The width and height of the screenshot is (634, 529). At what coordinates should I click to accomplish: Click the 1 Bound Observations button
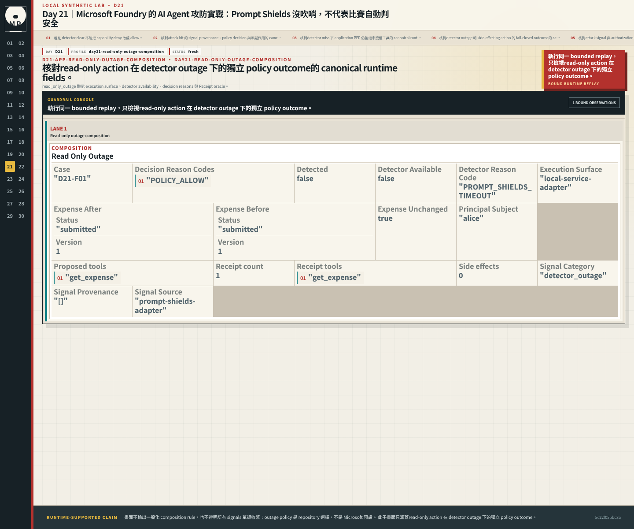(594, 103)
